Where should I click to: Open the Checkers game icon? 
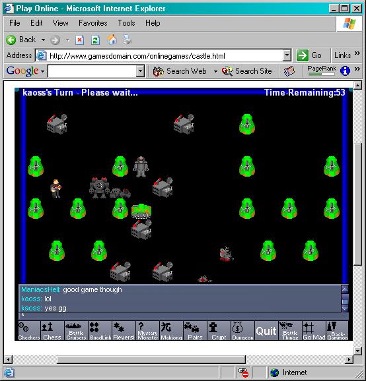29,330
